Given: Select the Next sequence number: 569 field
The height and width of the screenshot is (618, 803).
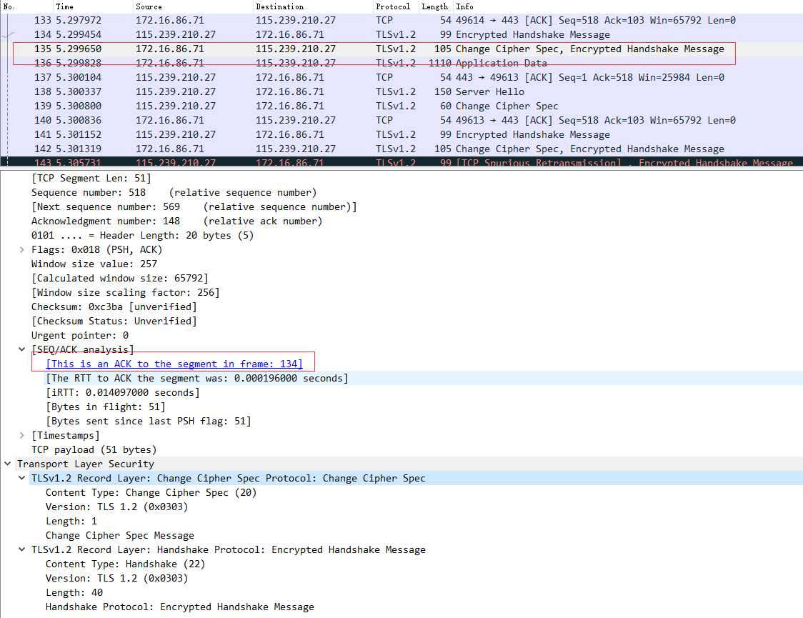Looking at the screenshot, I should click(x=194, y=207).
